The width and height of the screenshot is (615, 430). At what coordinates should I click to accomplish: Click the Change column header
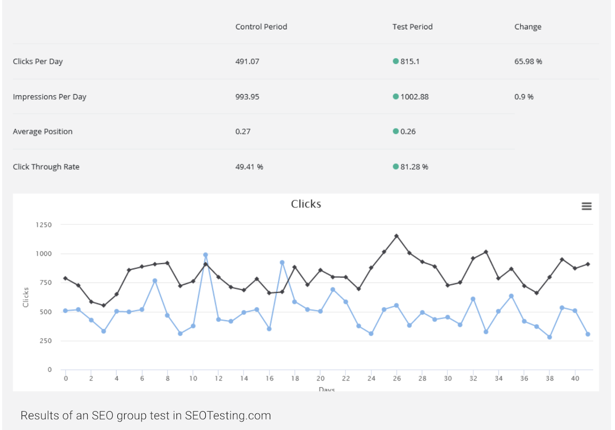point(528,27)
